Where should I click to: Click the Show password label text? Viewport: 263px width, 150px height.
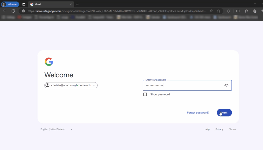click(x=160, y=95)
